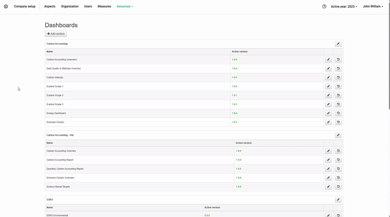Viewport: 390px width, 217px height.
Task: Click the Energy Dashboard active version value
Action: coord(234,113)
